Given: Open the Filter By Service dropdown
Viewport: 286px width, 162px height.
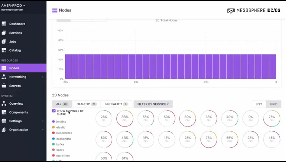Looking at the screenshot, I should (x=153, y=104).
